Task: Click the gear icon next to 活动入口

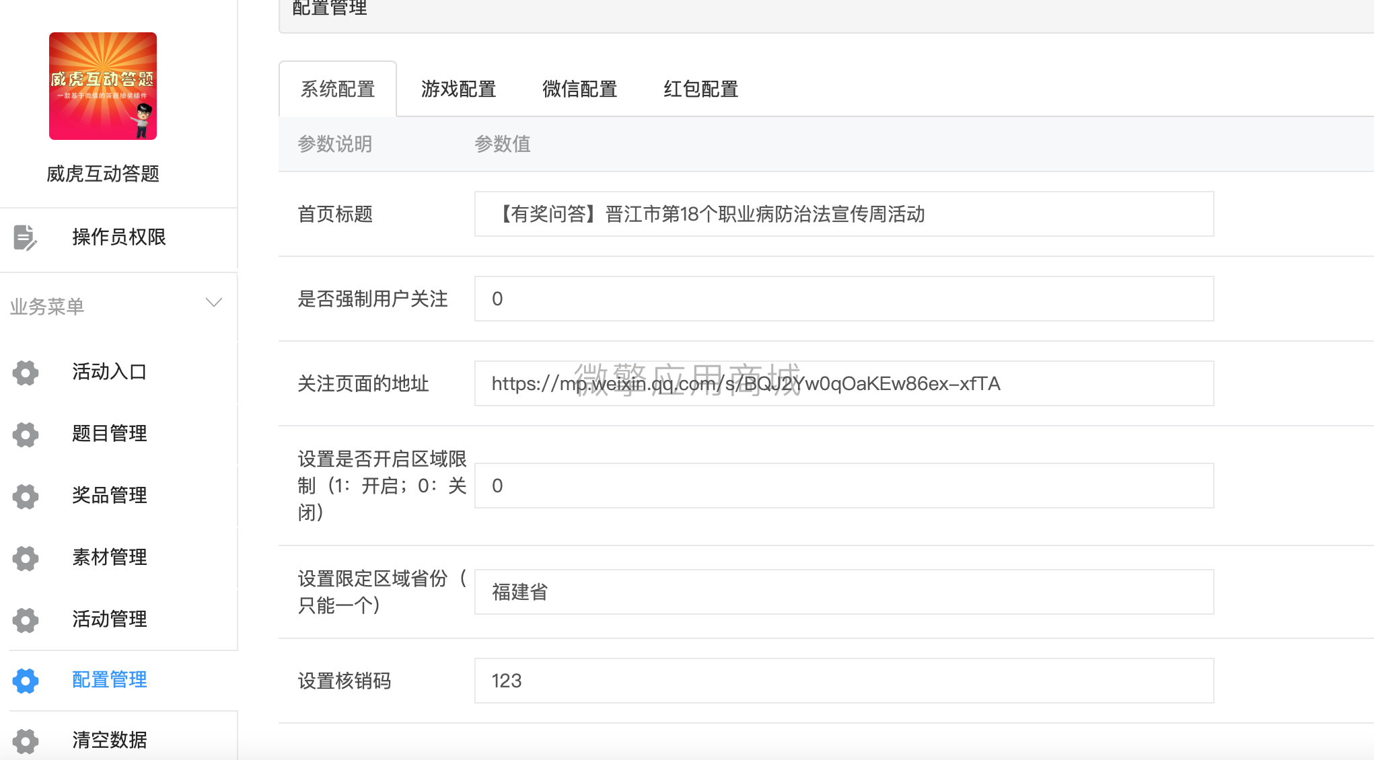Action: [x=26, y=373]
